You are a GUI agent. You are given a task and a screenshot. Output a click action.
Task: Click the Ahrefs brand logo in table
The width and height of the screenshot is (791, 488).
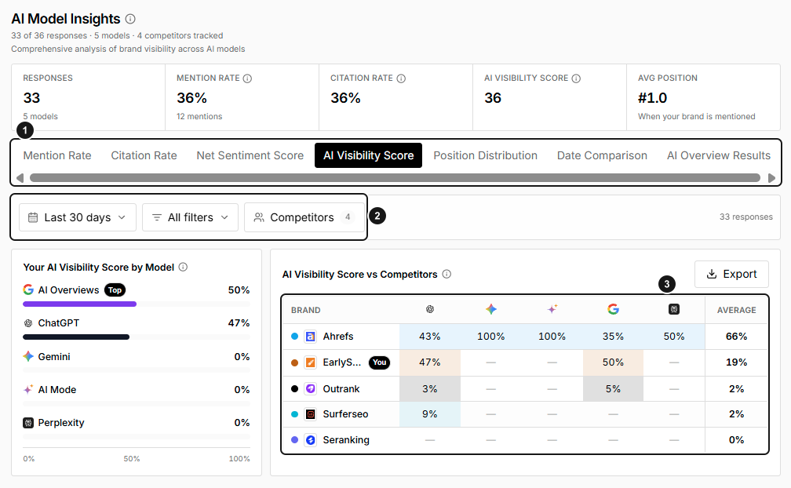pyautogui.click(x=310, y=337)
